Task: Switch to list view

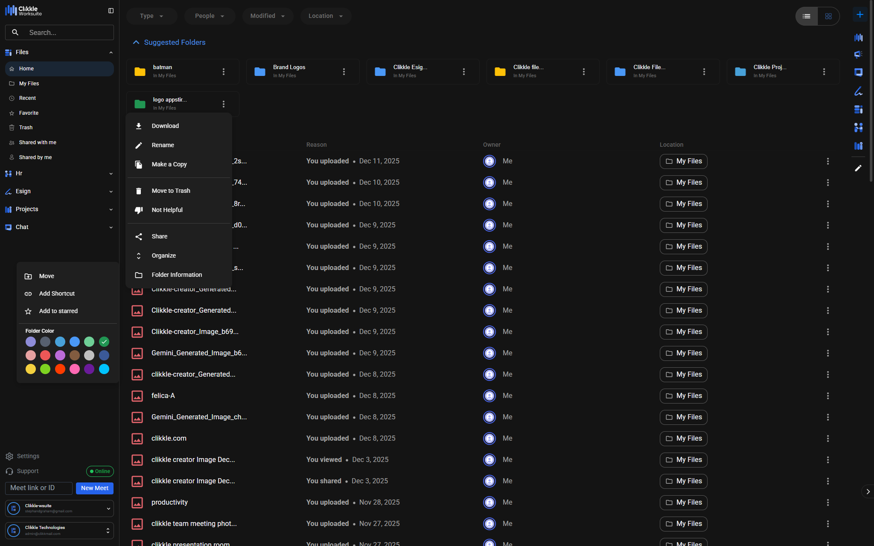Action: coord(806,16)
